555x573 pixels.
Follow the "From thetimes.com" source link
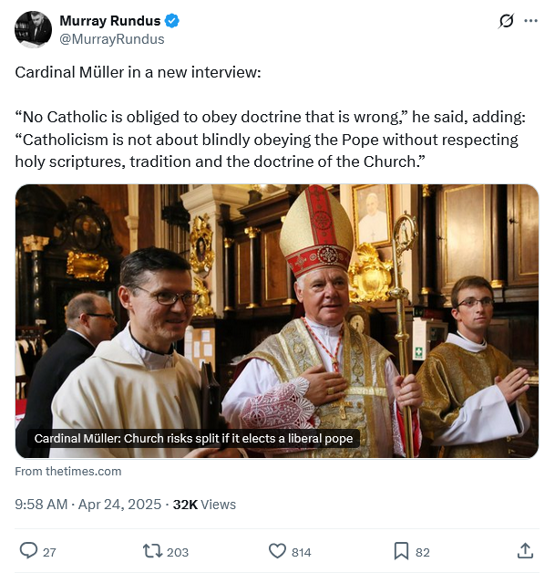(x=68, y=472)
